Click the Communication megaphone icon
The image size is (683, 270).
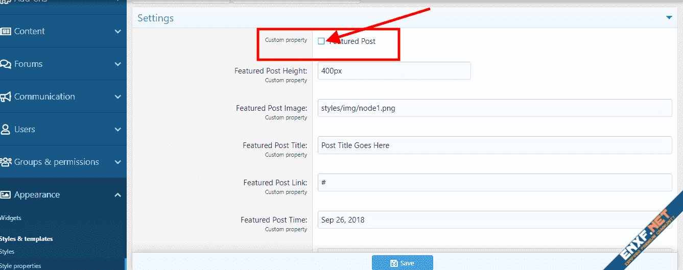(6, 96)
